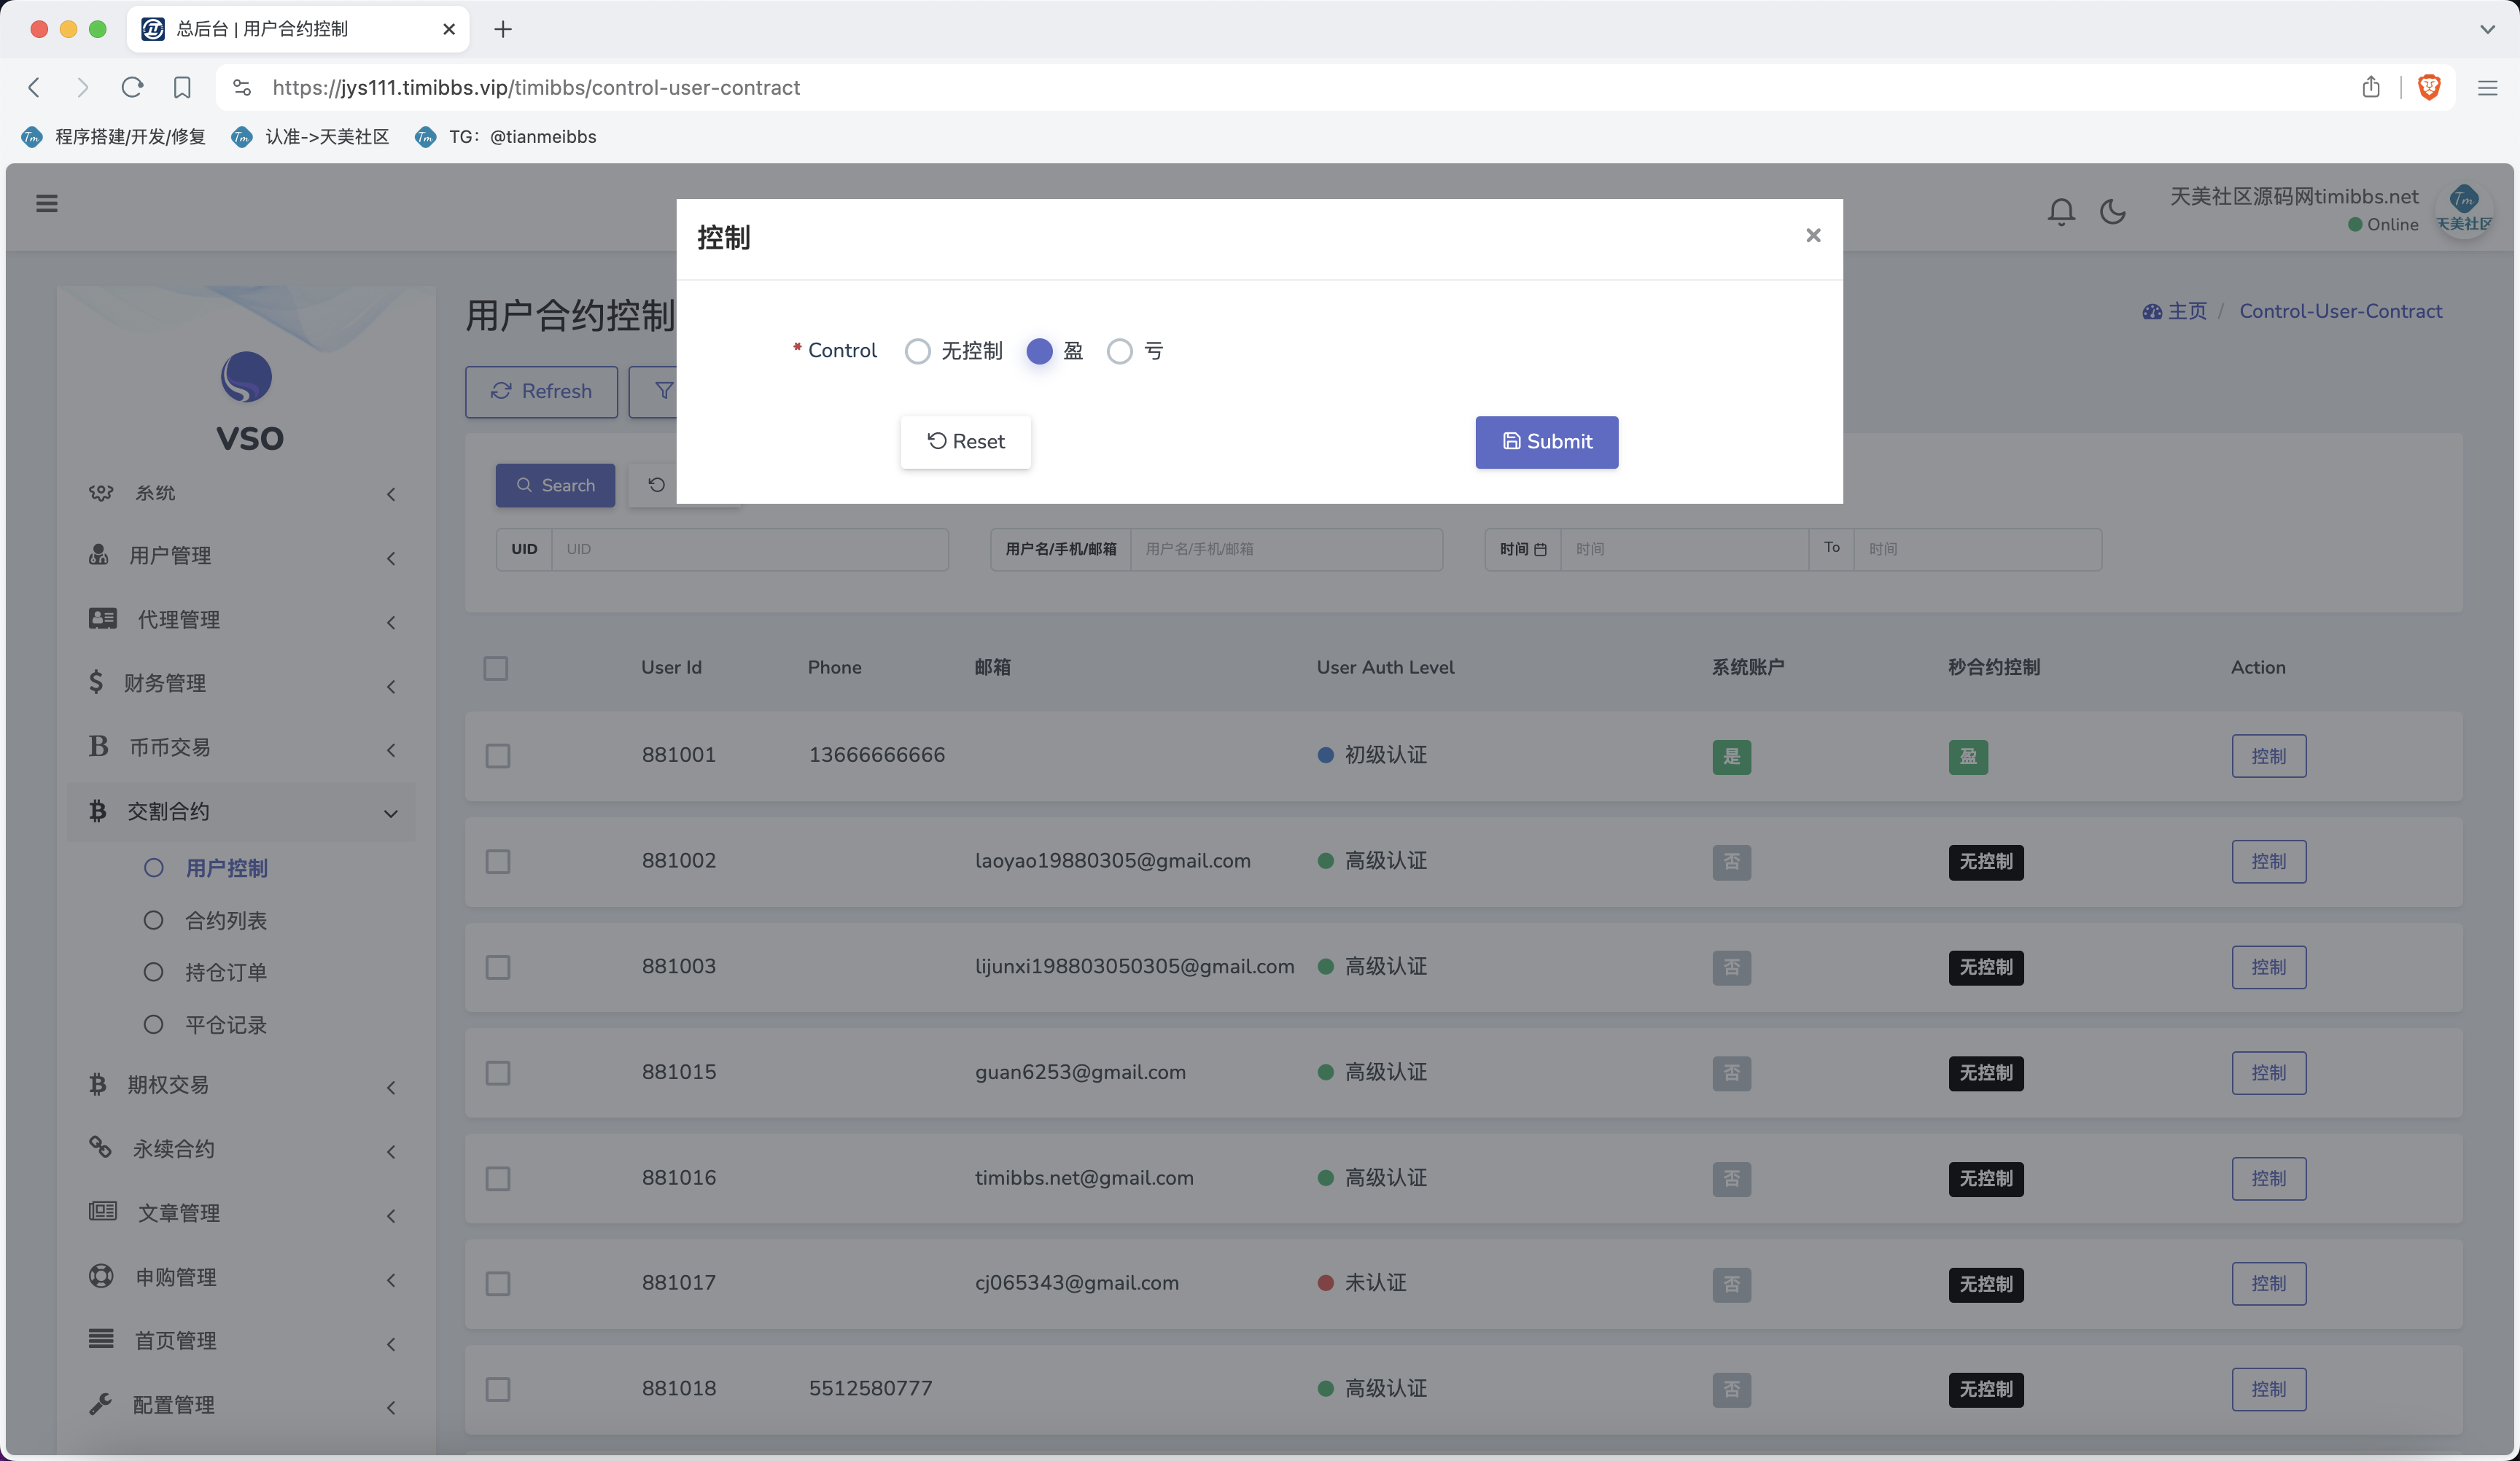Viewport: 2520px width, 1461px height.
Task: Click the notification bell icon
Action: click(x=2060, y=212)
